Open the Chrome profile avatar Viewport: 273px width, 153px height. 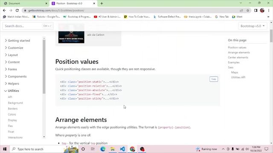tap(262, 10)
